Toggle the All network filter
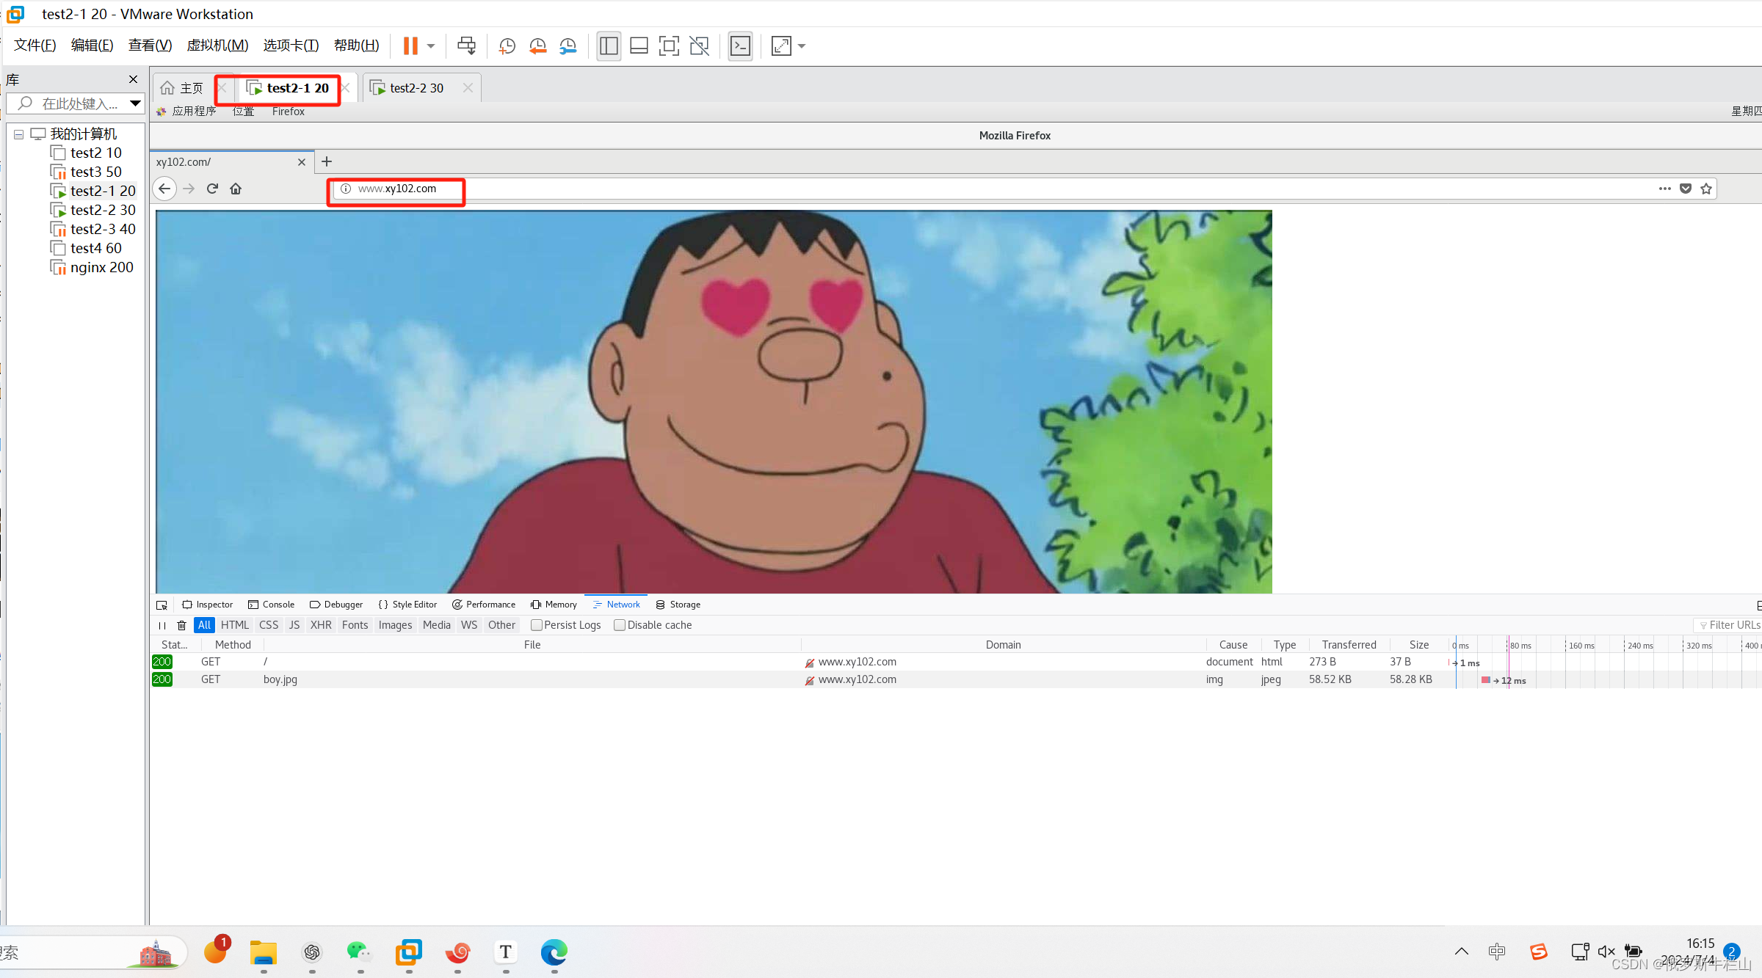The image size is (1762, 978). click(204, 625)
